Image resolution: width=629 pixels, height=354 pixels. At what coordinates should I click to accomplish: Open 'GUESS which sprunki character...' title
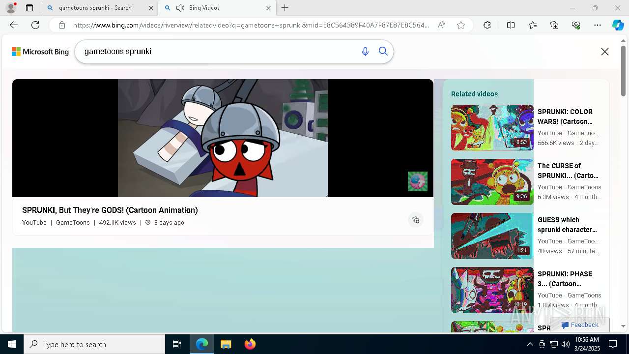[567, 225]
